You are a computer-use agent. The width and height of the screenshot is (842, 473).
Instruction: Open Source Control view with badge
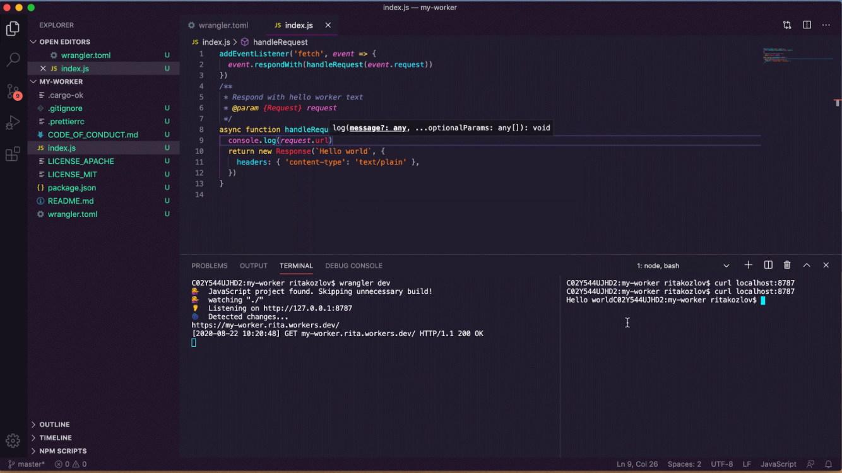(x=13, y=91)
